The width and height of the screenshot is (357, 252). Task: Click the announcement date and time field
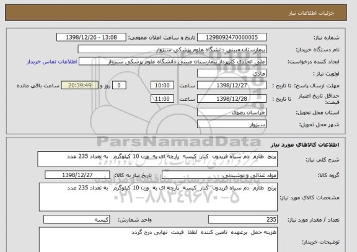(x=91, y=37)
